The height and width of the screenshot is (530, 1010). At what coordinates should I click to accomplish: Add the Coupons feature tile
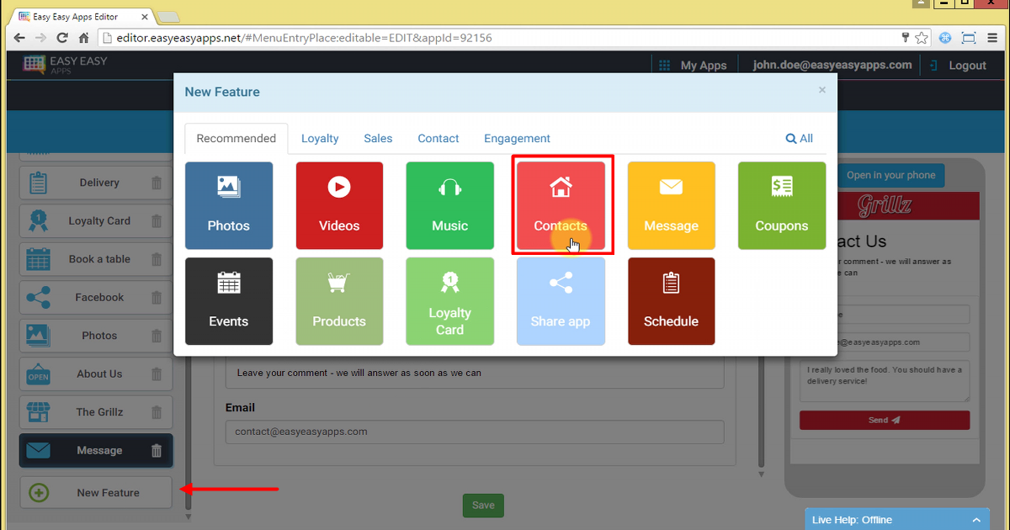click(x=781, y=206)
